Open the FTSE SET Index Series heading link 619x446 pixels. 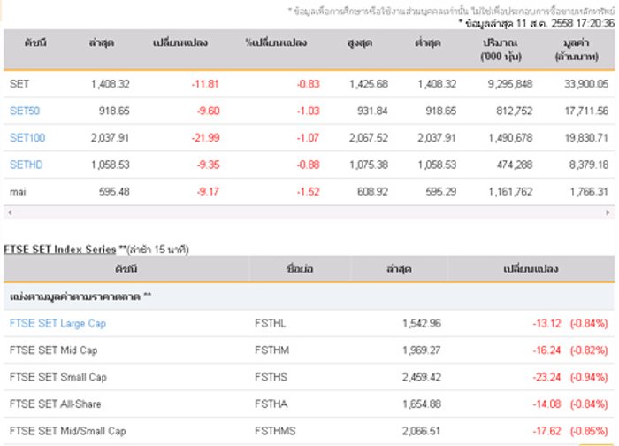[x=59, y=250]
